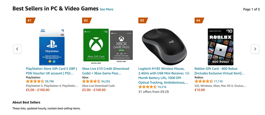Select the PlayStation gift card image
The width and height of the screenshot is (265, 115).
pos(52,47)
